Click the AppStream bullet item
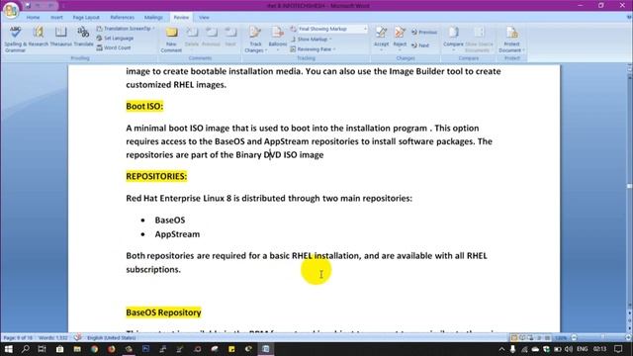Image resolution: width=633 pixels, height=356 pixels. point(177,234)
